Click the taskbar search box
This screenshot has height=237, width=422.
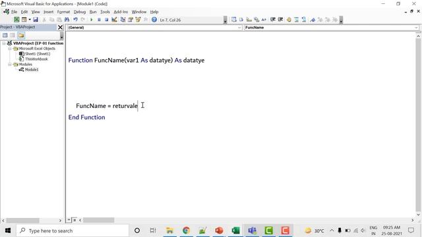pos(73,230)
